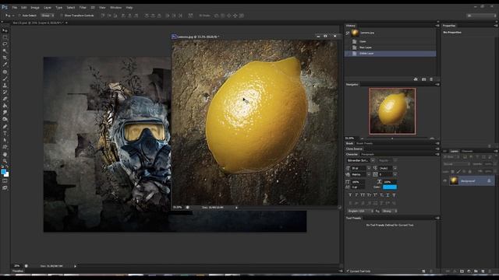Create new snapshot in History panel

[x=423, y=79]
